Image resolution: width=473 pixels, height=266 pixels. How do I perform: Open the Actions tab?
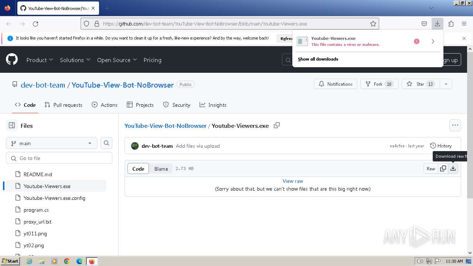tap(105, 105)
